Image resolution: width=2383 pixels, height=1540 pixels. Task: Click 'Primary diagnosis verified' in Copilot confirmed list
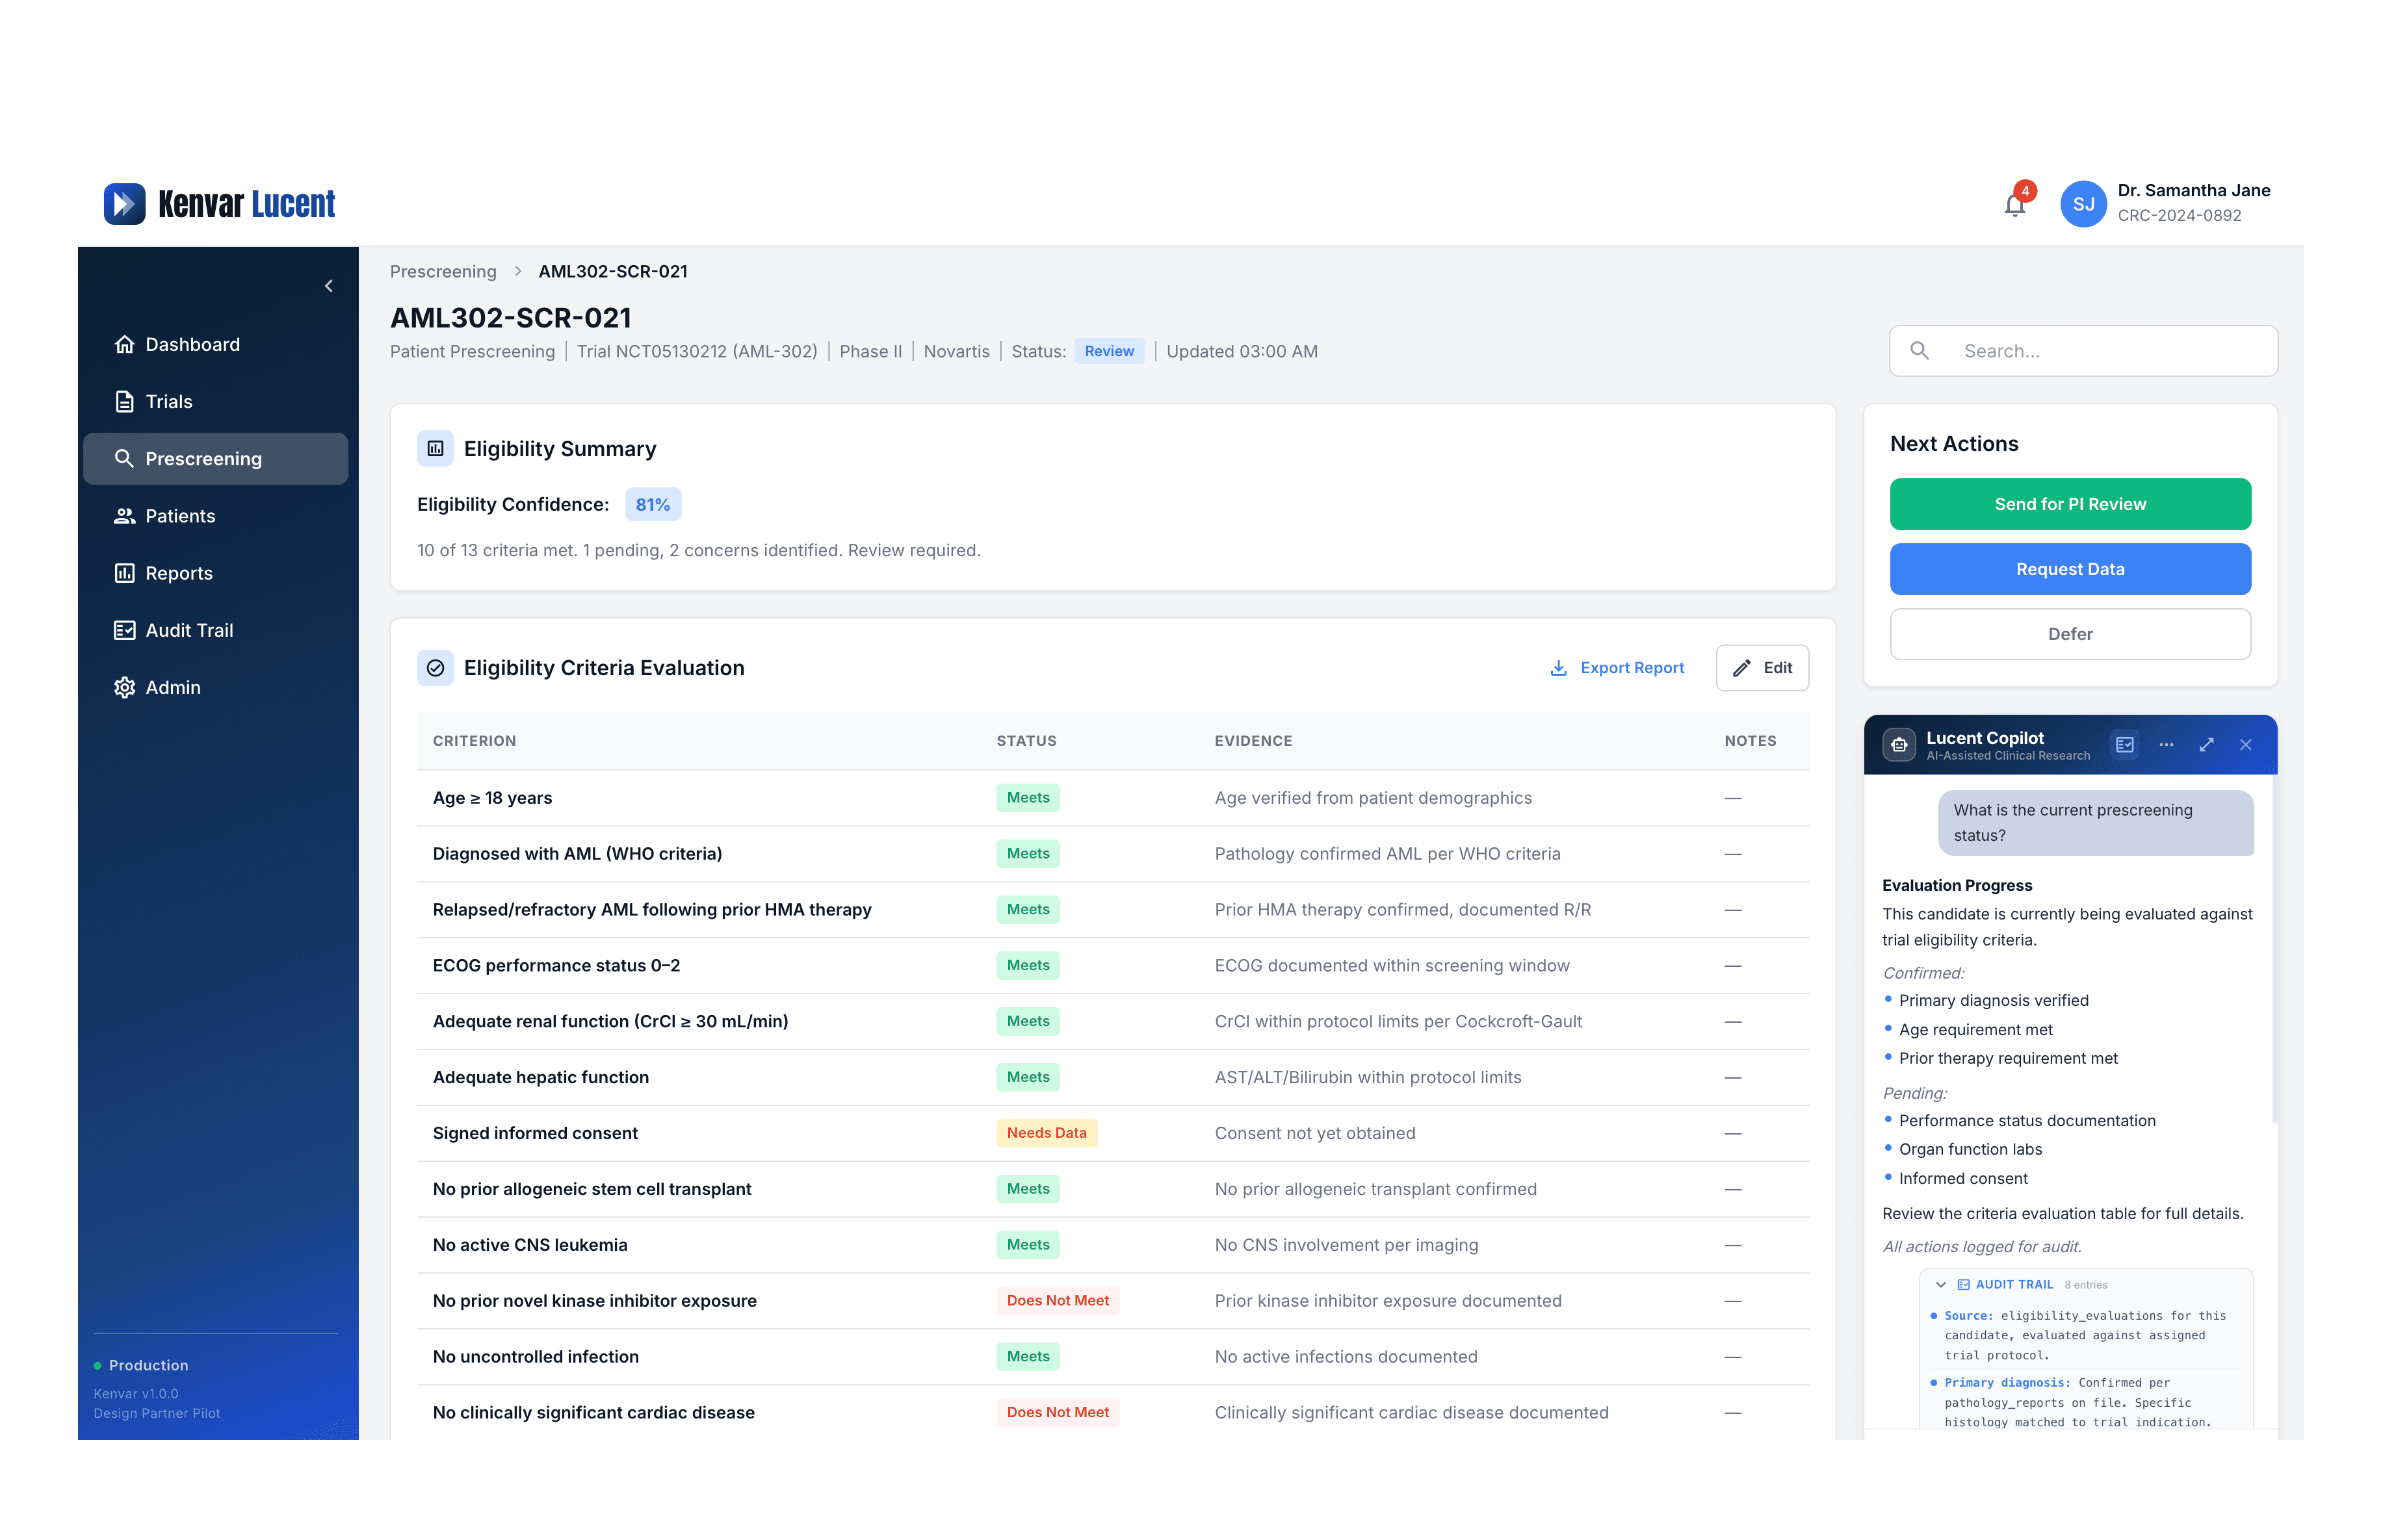point(1993,1001)
